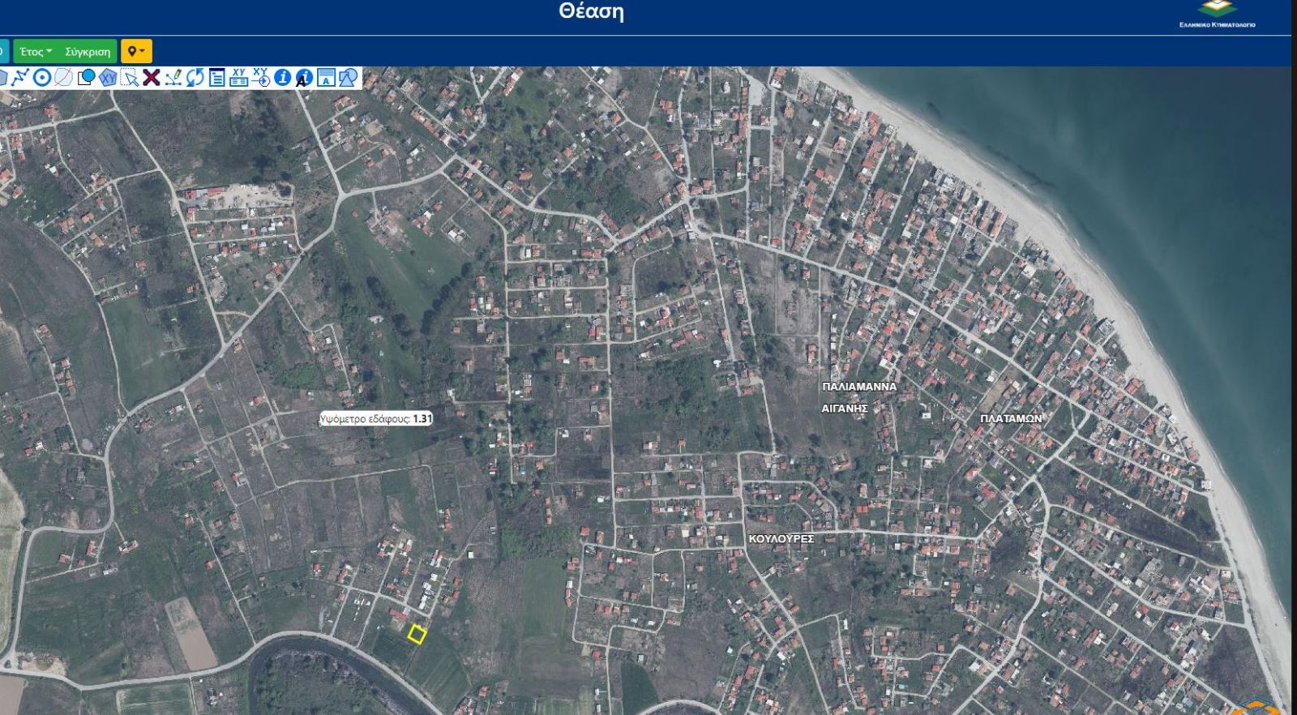The width and height of the screenshot is (1297, 715).
Task: Click the info icon with letter A
Action: click(303, 78)
